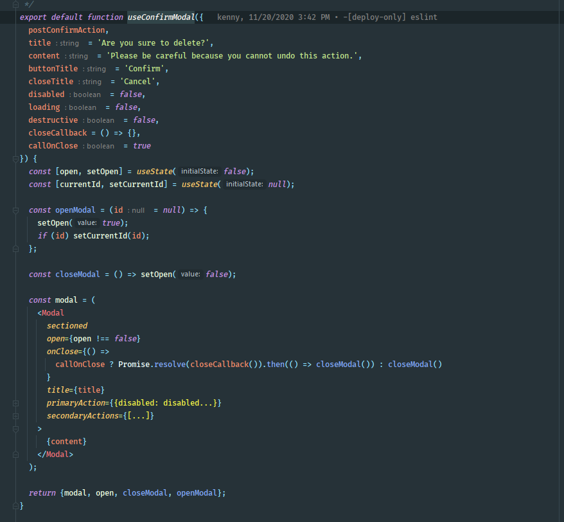Click the first useState call for open

(155, 172)
